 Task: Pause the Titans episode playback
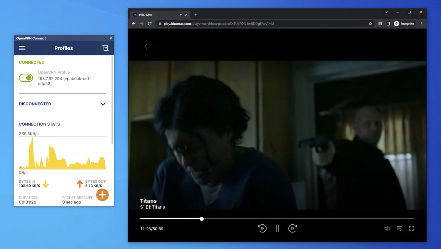click(277, 228)
